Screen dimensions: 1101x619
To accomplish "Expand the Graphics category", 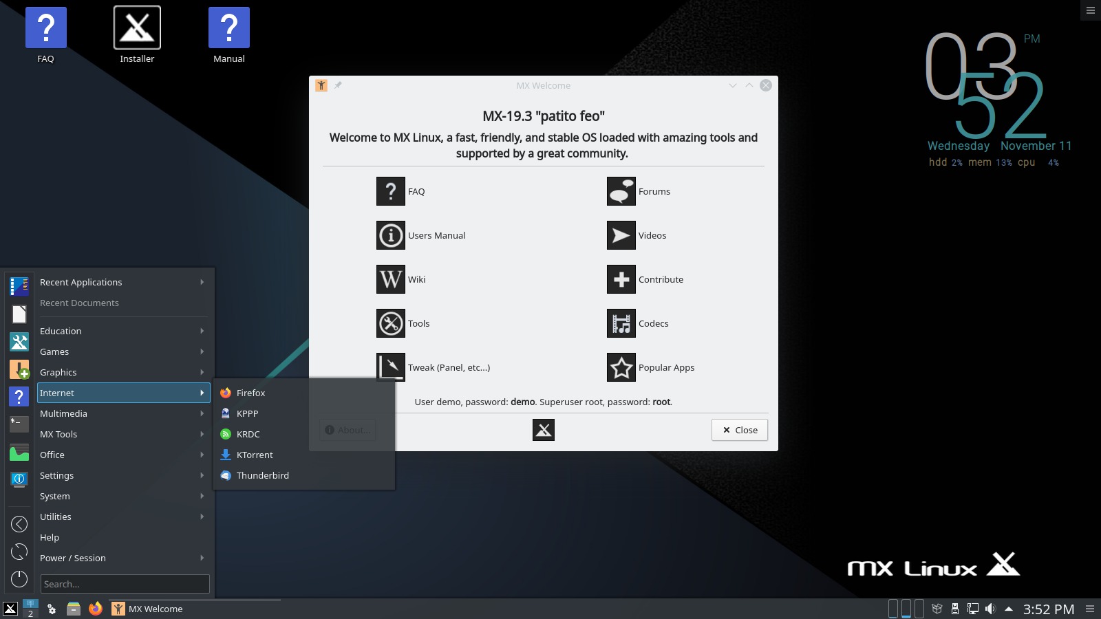I will point(123,372).
